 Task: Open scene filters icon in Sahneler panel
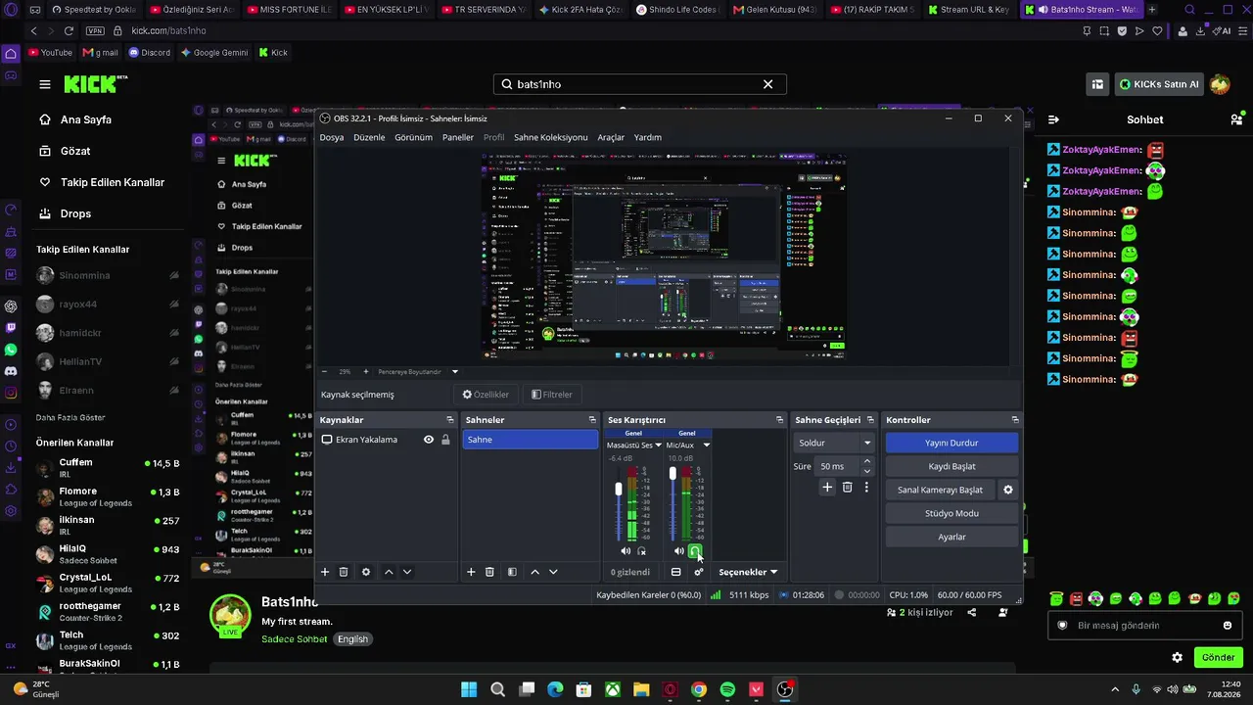512,572
